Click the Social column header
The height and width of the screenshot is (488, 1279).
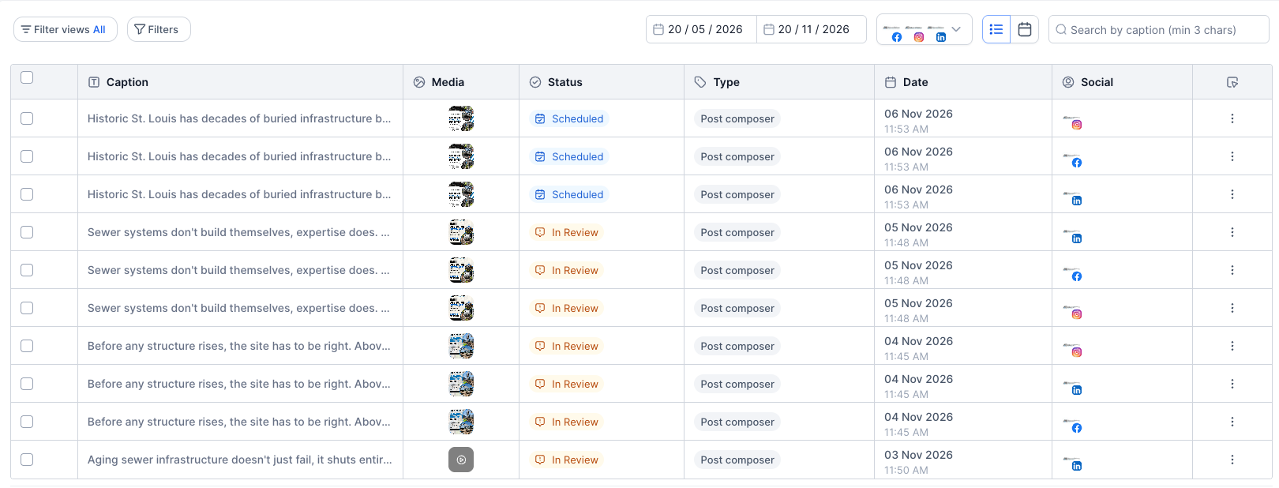1122,82
